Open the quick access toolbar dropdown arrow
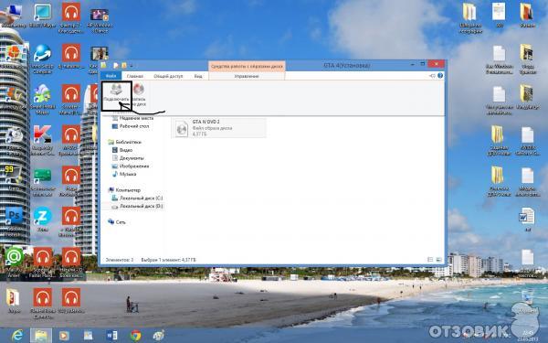This screenshot has width=548, height=343. point(132,66)
